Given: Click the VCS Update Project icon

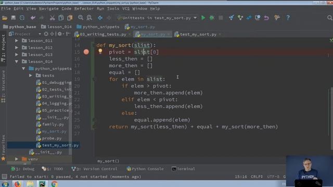Looking at the screenshot, I should tap(231, 18).
